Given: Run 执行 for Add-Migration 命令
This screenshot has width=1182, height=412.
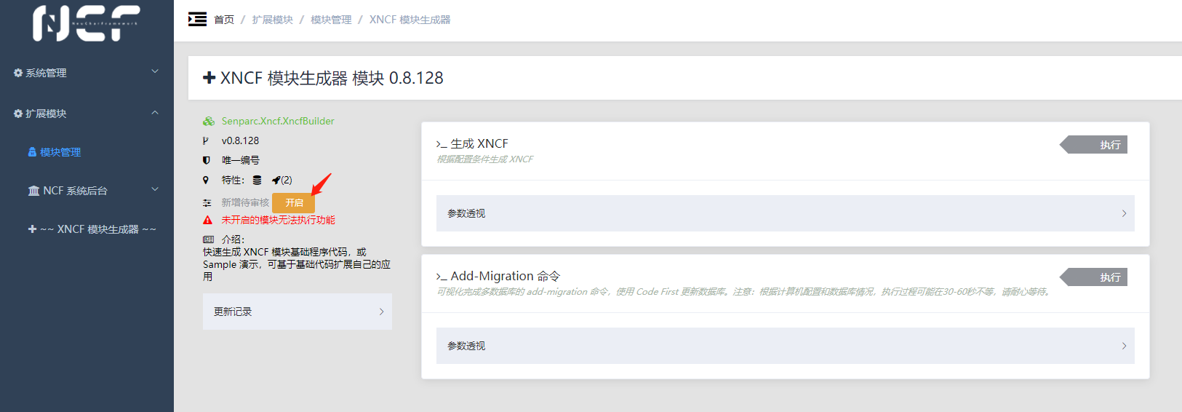Looking at the screenshot, I should click(x=1094, y=277).
